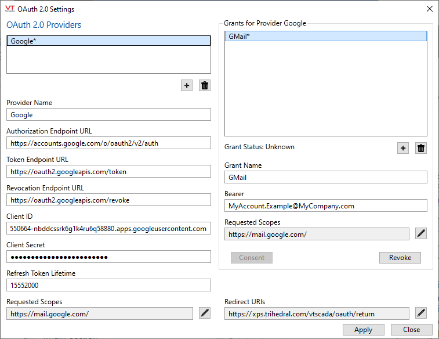Click the Revoke button
The width and height of the screenshot is (439, 339).
pos(400,258)
